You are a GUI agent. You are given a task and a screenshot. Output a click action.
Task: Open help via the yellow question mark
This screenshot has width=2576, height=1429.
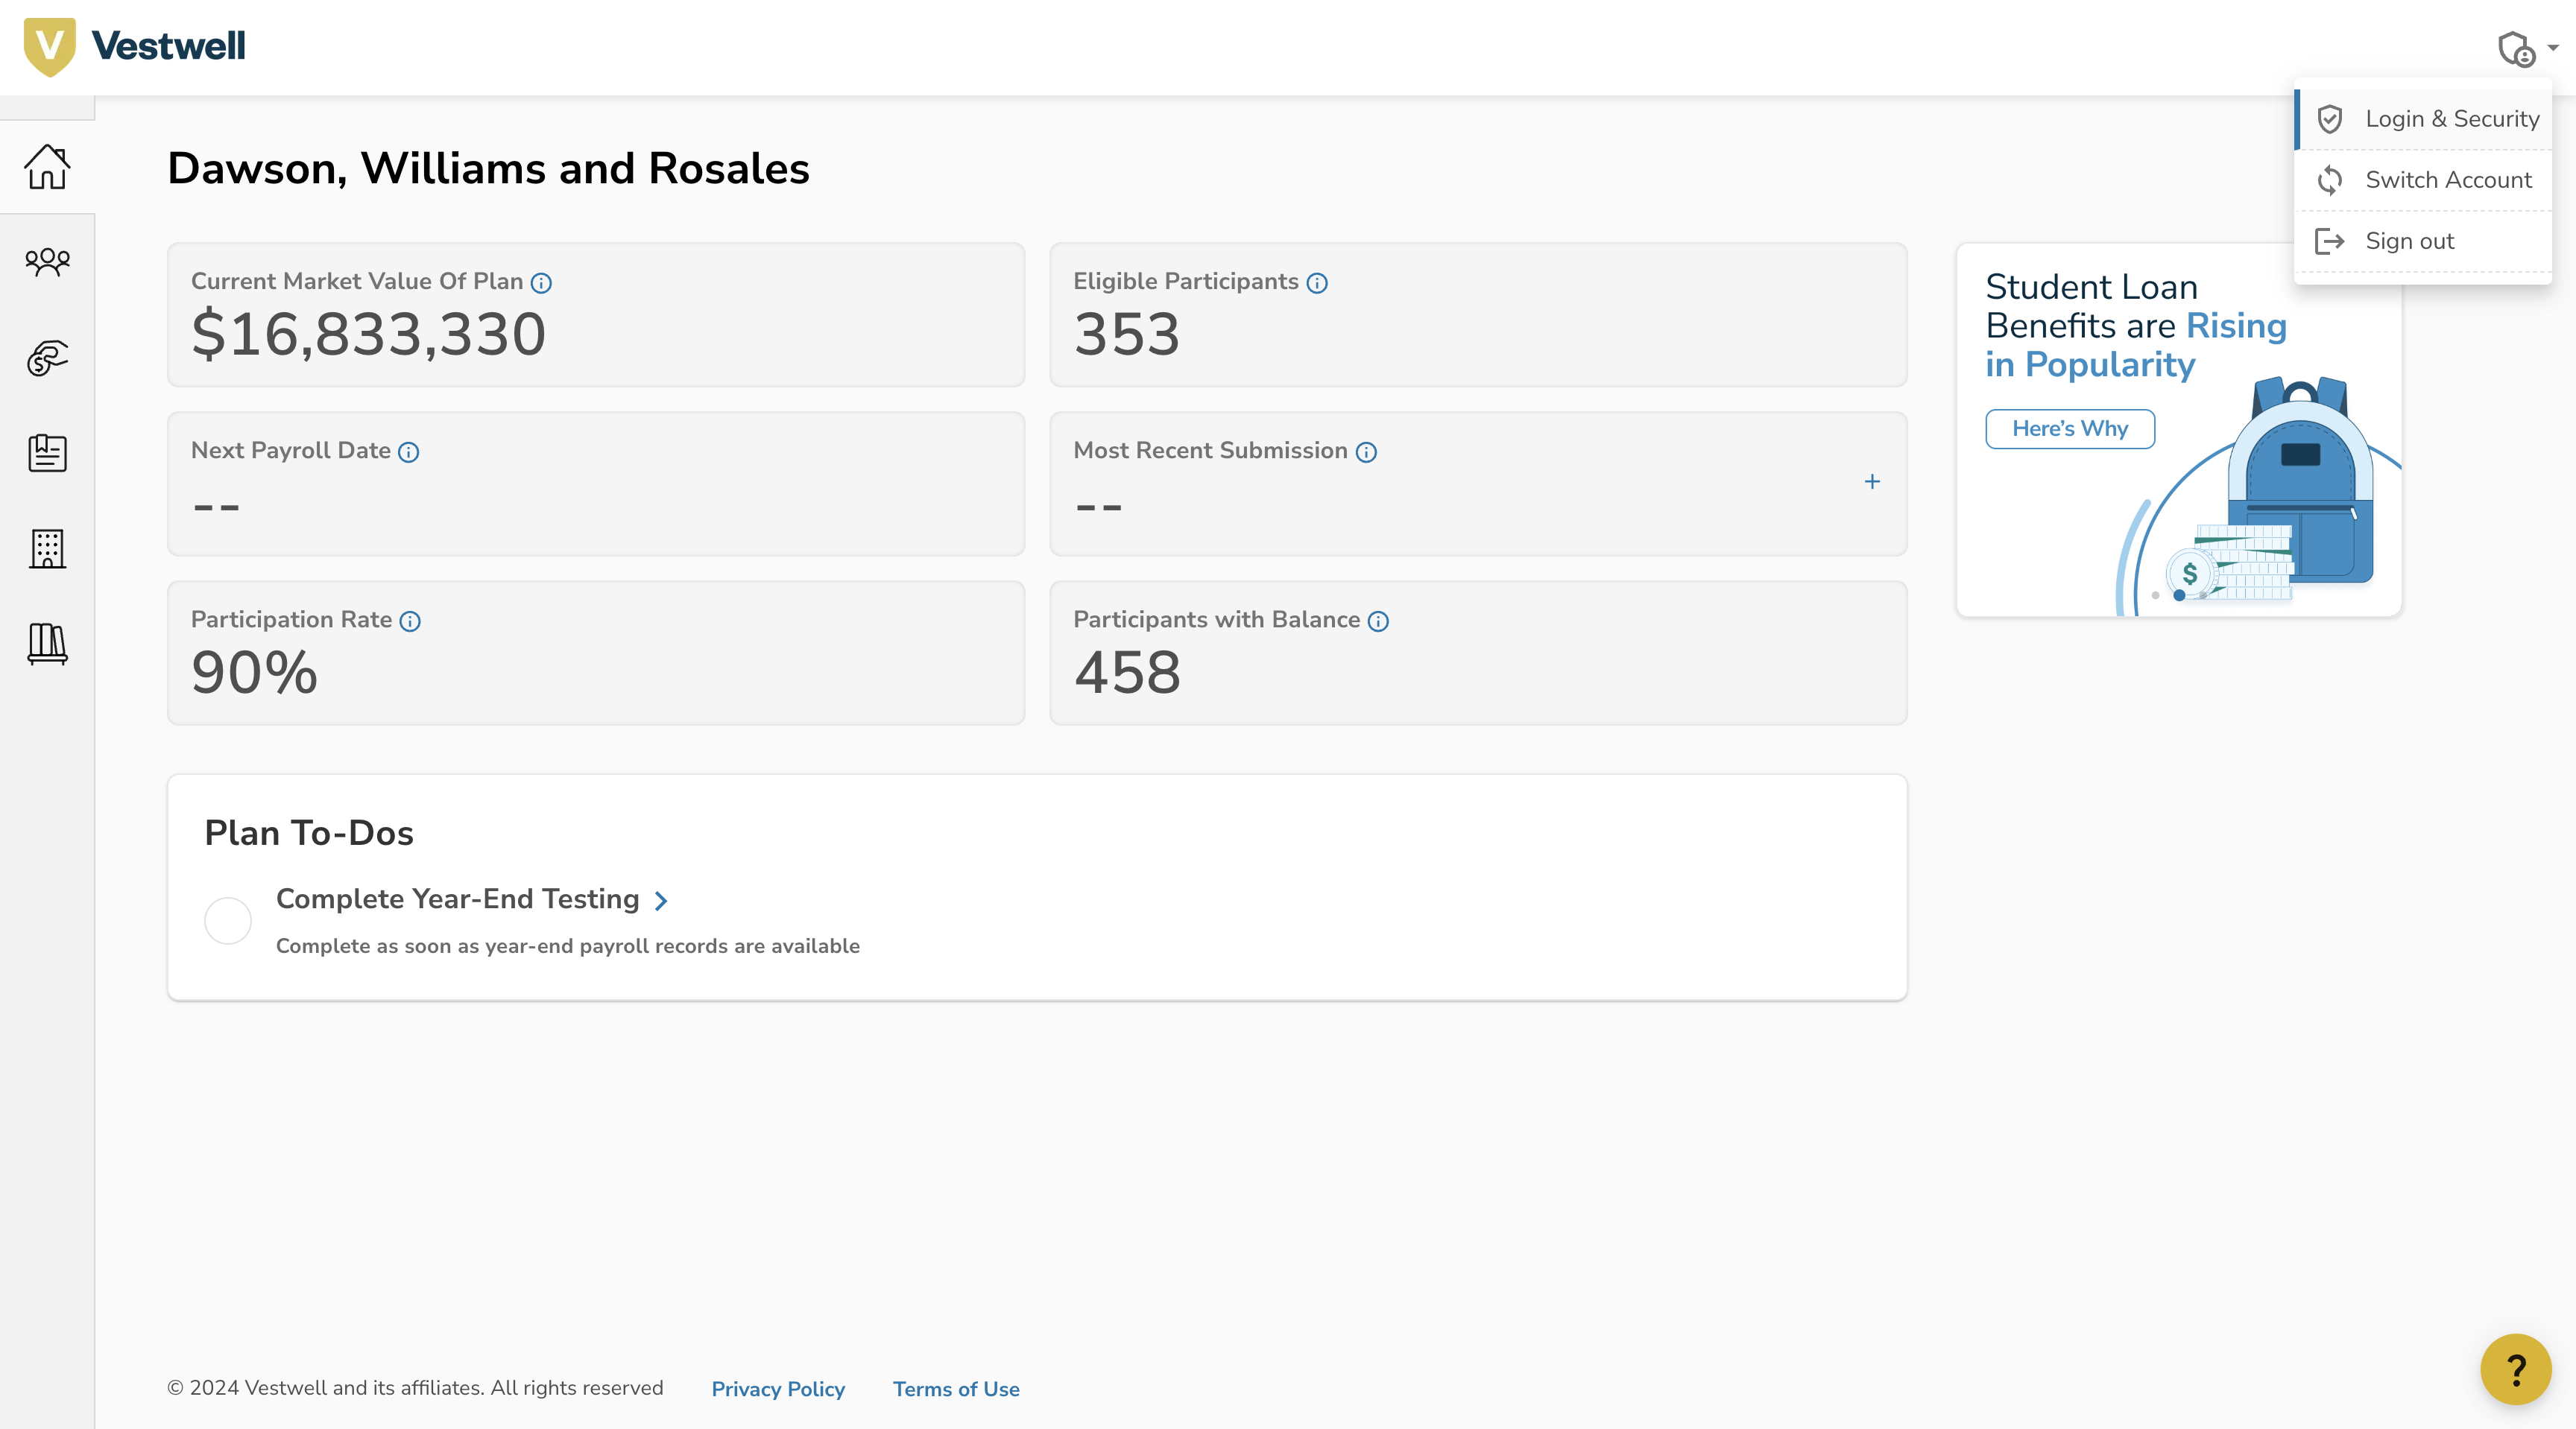coord(2516,1369)
